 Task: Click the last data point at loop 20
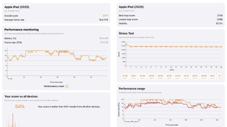221,47
